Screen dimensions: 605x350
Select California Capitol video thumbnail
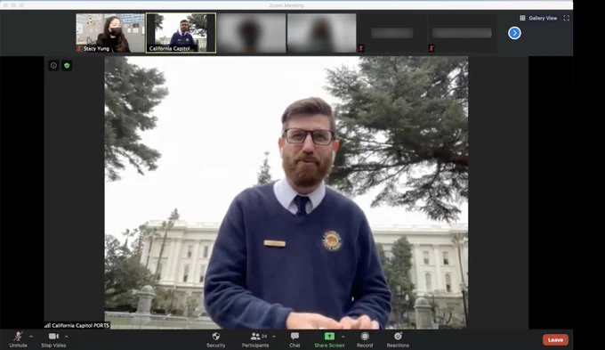(x=181, y=33)
